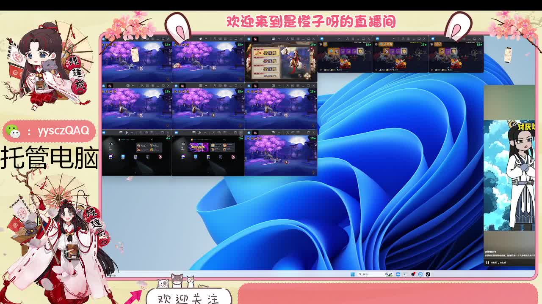This screenshot has width=542, height=304.
Task: Click the search icon in the bottom-row second emulator home screen
Action: (x=224, y=139)
